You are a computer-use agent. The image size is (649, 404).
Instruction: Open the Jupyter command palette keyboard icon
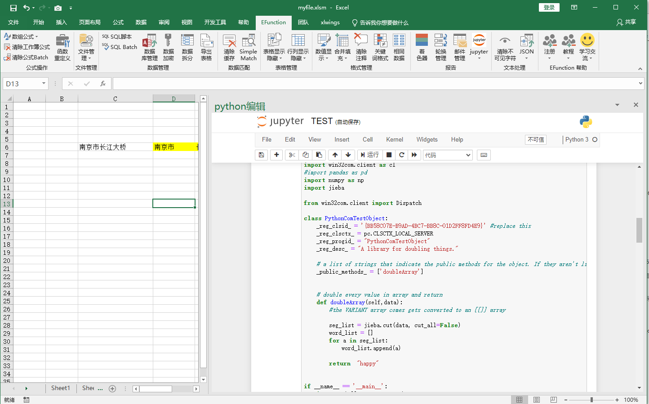click(484, 155)
